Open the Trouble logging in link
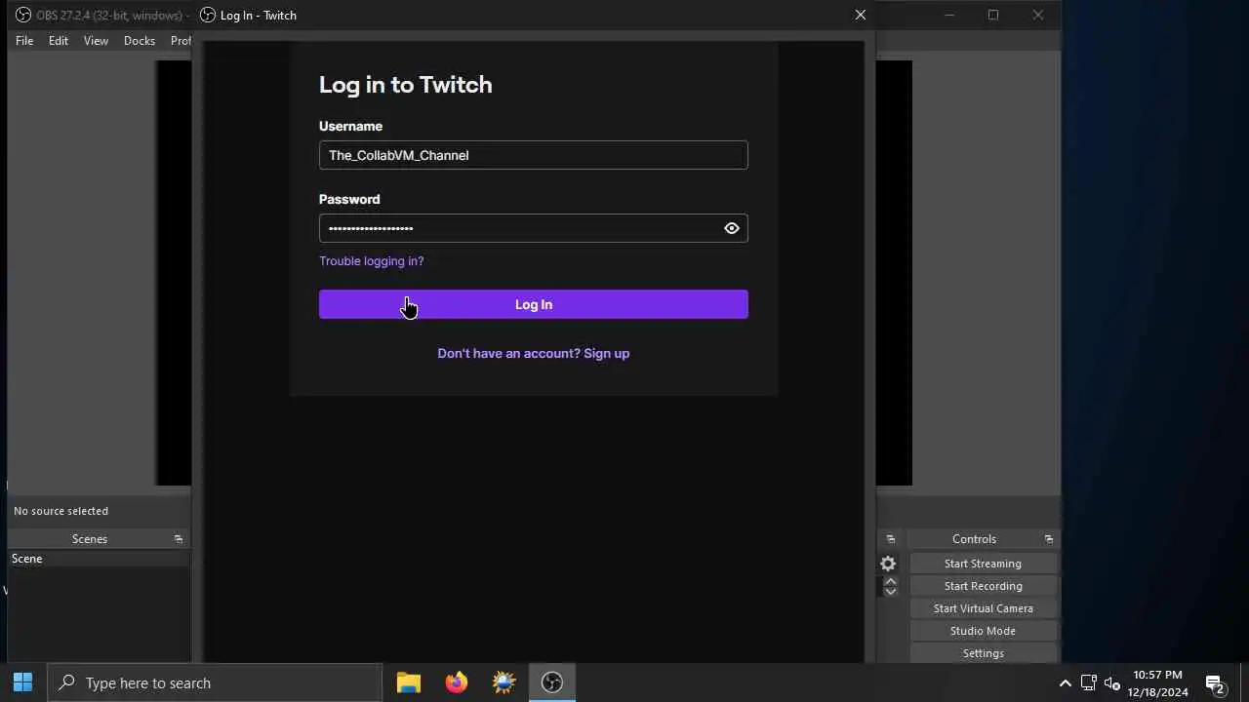Screen dimensions: 1249x702 point(371,261)
